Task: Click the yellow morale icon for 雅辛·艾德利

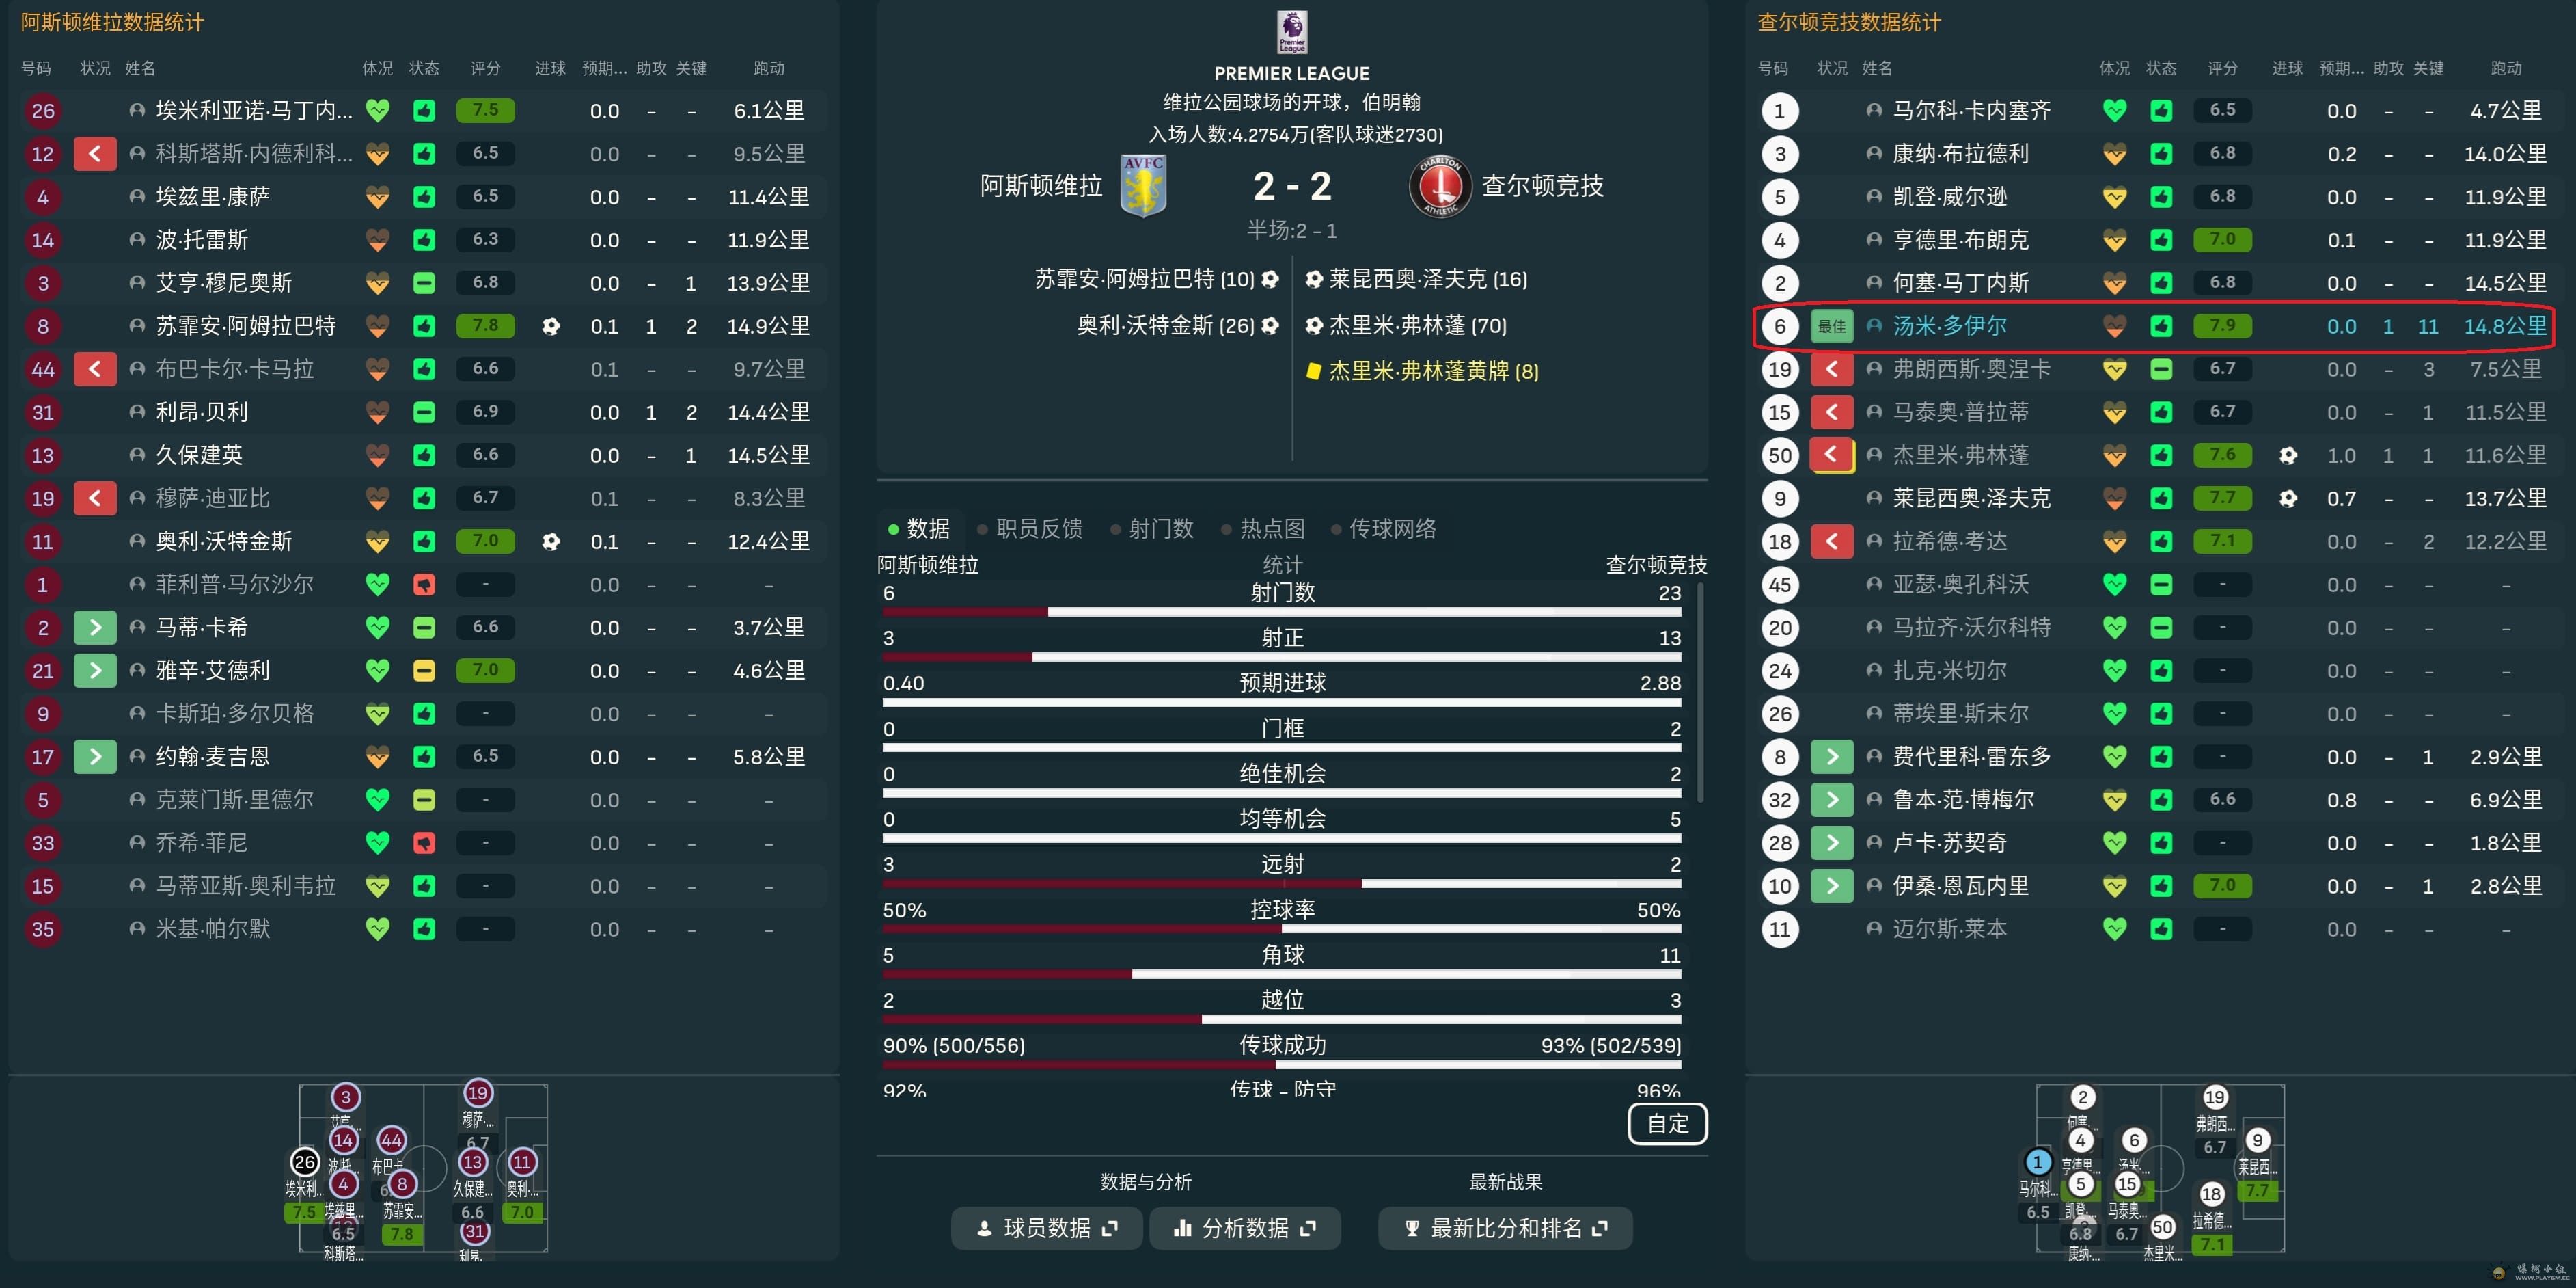Action: click(424, 671)
